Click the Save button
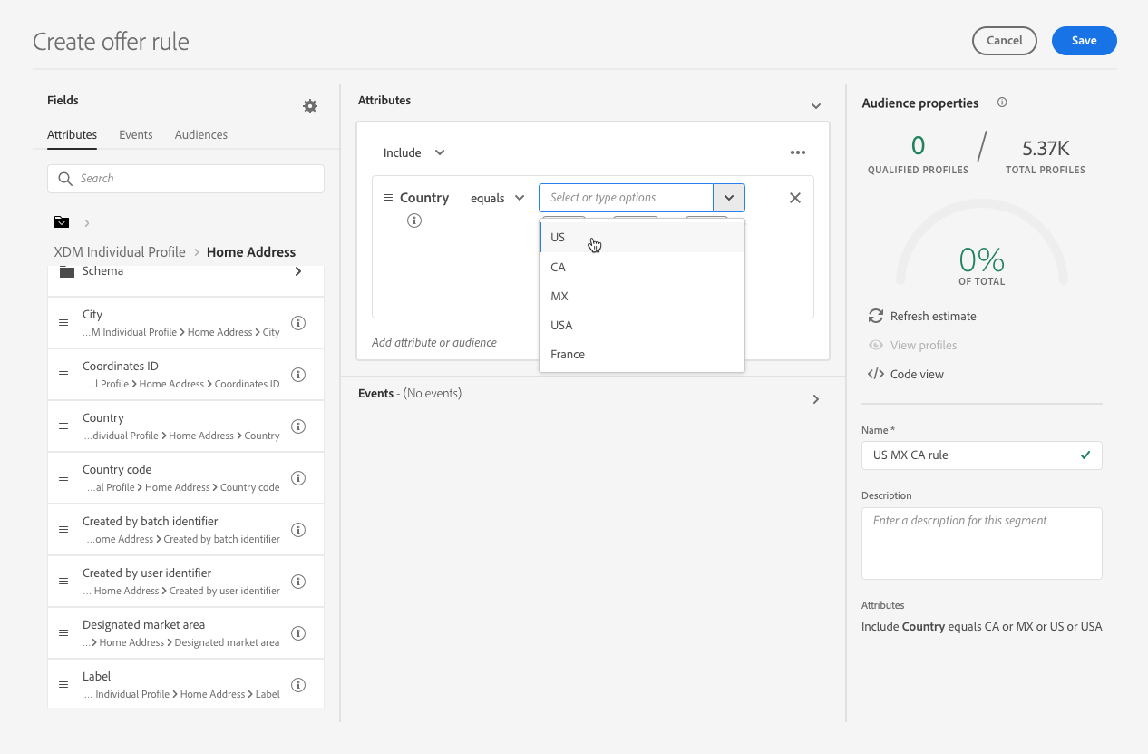 [x=1084, y=41]
